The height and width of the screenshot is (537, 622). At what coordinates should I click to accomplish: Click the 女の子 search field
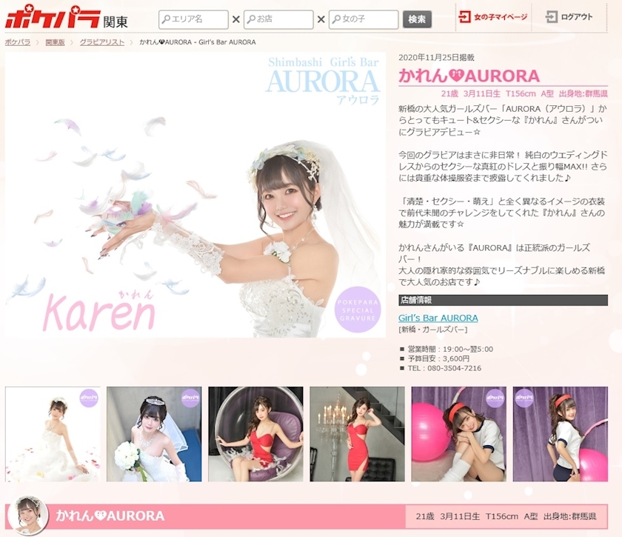[364, 19]
